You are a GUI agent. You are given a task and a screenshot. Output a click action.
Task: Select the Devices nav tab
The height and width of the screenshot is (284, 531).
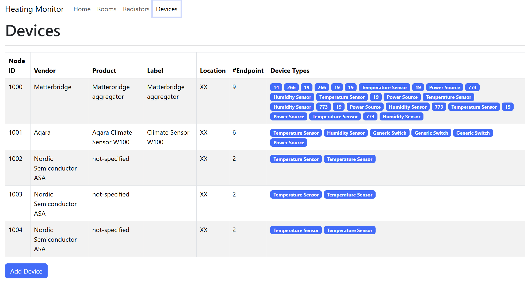tap(166, 9)
